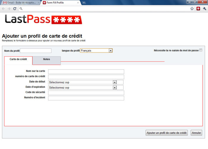Image resolution: width=208 pixels, height=149 pixels.
Task: Expand the Date de début month dropdown
Action: tap(82, 82)
